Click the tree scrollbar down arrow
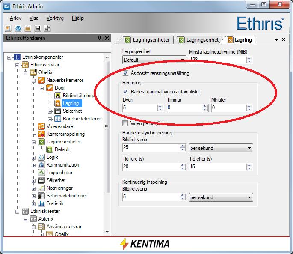The image size is (293, 254). click(107, 232)
